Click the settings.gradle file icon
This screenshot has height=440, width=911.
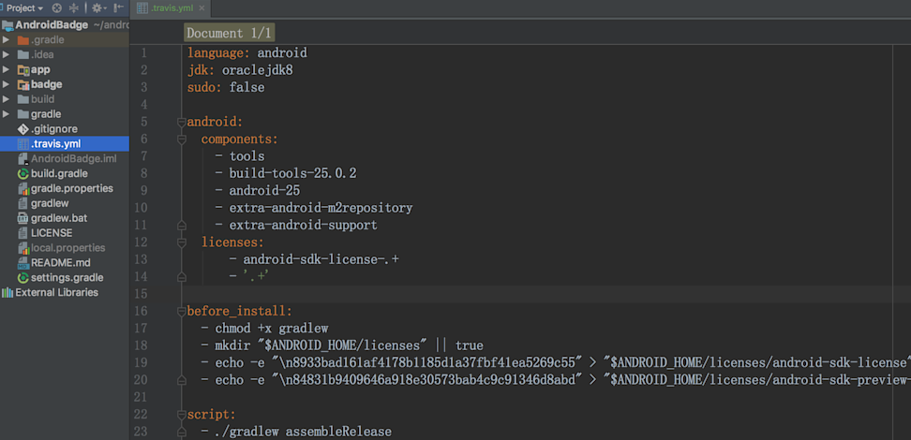click(x=23, y=277)
